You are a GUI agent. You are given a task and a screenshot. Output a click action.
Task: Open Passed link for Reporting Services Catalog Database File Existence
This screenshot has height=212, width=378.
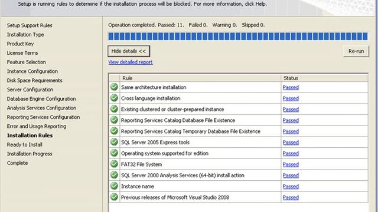point(291,120)
